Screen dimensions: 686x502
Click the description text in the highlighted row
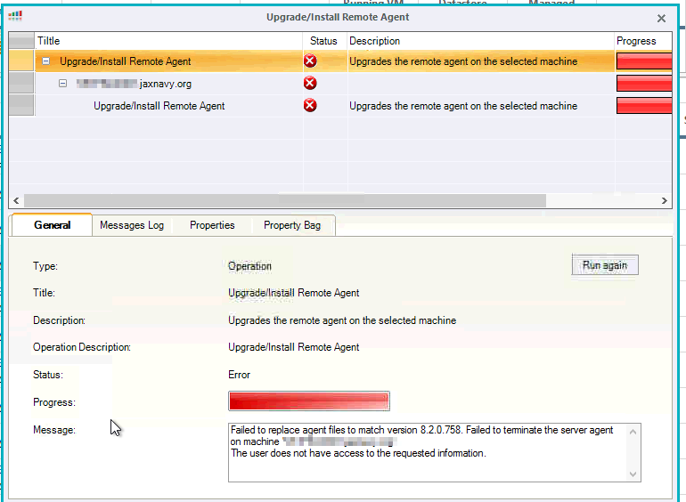pos(463,61)
